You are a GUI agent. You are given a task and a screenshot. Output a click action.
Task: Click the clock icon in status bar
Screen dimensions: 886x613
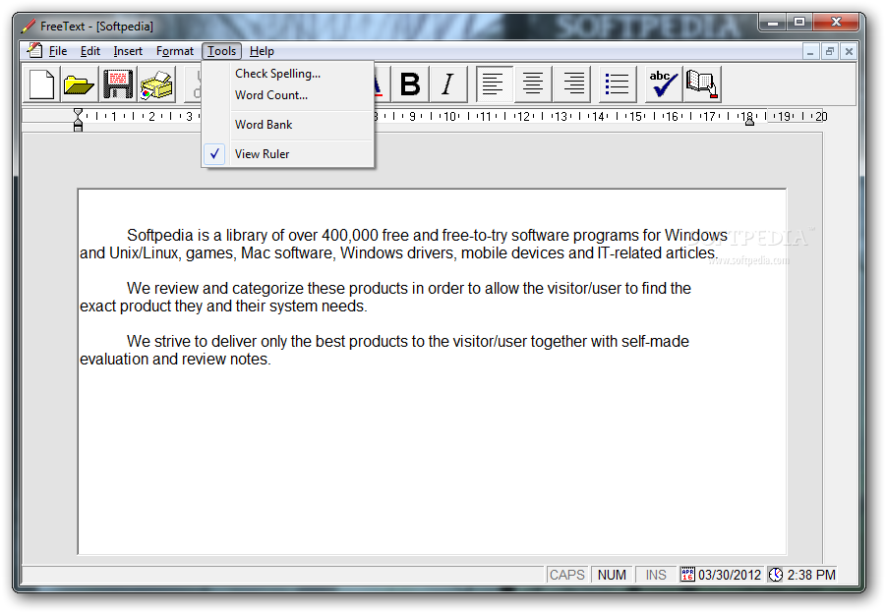click(776, 574)
